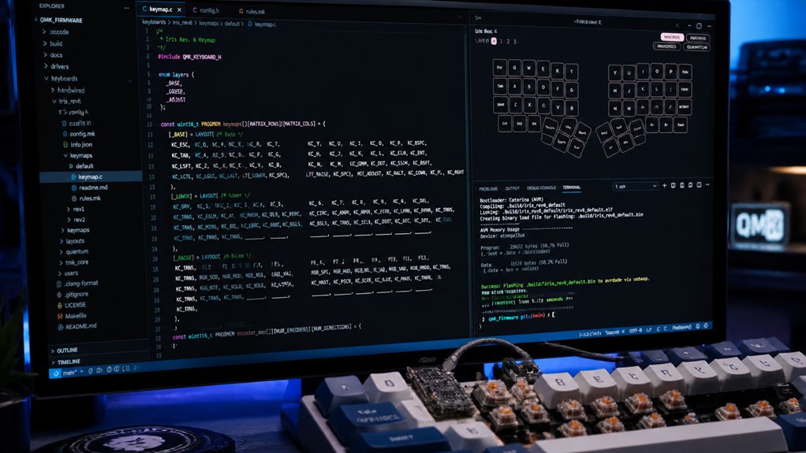The image size is (806, 453).
Task: Click the rules.mk tab's file icon
Action: point(241,11)
